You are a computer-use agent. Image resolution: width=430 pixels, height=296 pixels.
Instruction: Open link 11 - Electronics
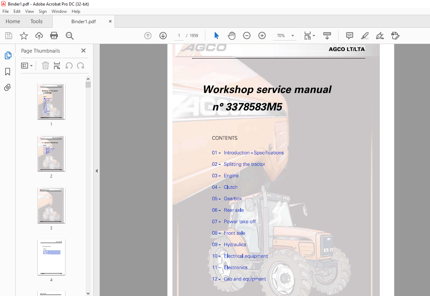[230, 267]
